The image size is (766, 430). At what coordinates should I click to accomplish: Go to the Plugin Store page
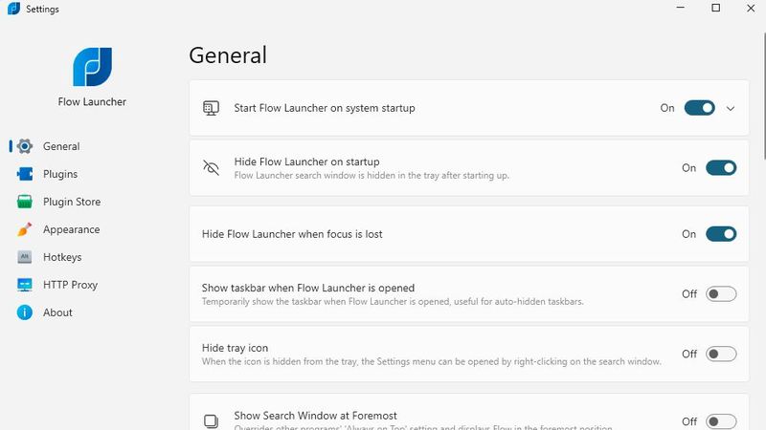[72, 202]
